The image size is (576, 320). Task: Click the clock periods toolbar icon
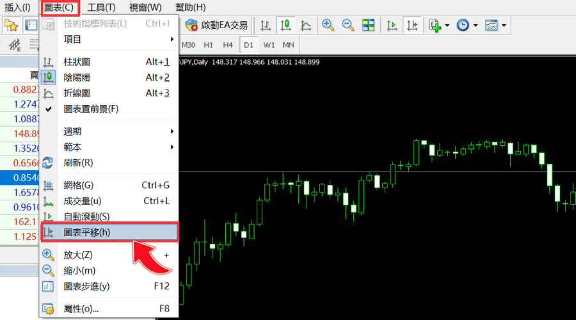tap(462, 25)
